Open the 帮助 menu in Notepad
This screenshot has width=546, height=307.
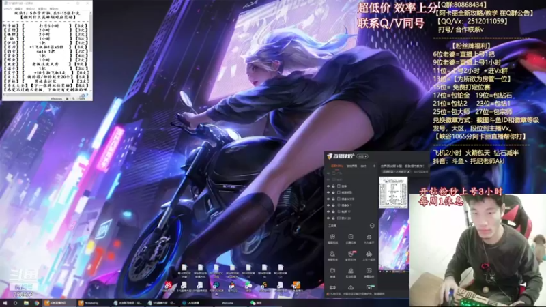[54, 9]
